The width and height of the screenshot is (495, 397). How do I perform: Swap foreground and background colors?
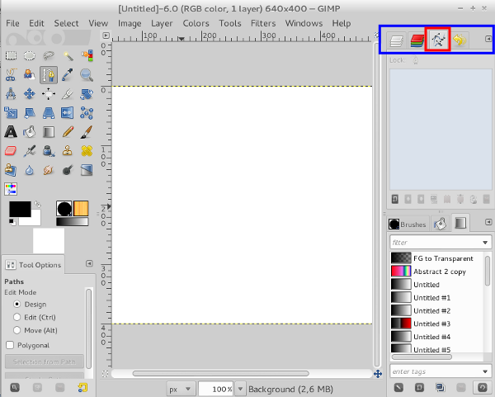tap(38, 204)
